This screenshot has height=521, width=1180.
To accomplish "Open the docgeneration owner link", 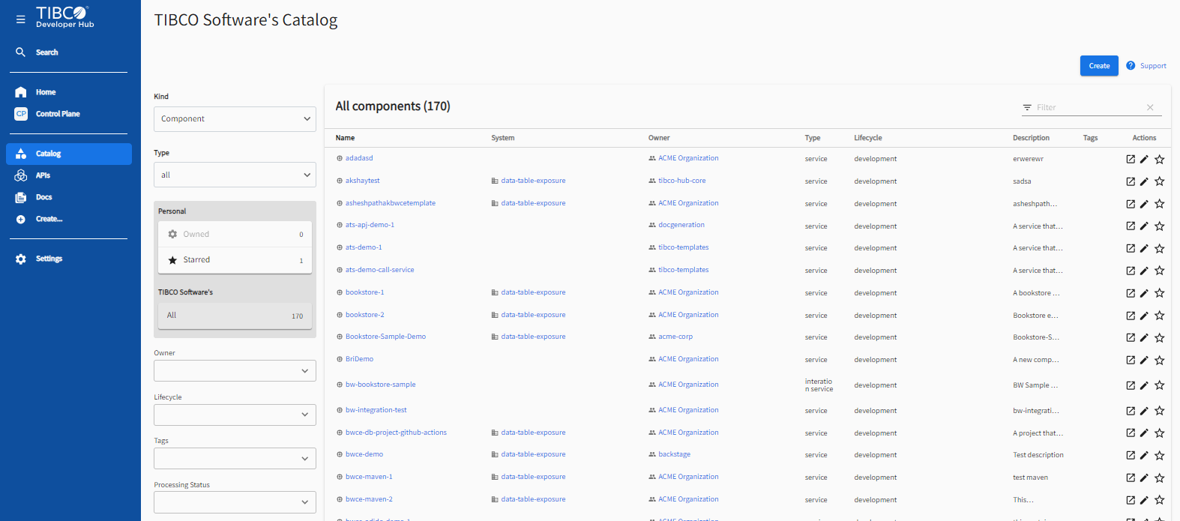I will pos(681,225).
